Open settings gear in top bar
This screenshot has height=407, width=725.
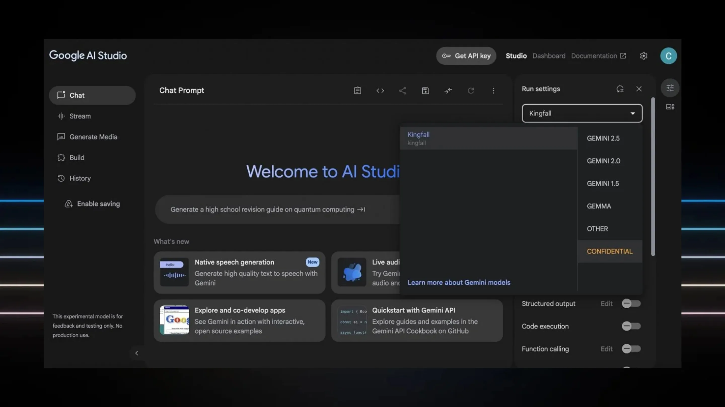tap(644, 56)
